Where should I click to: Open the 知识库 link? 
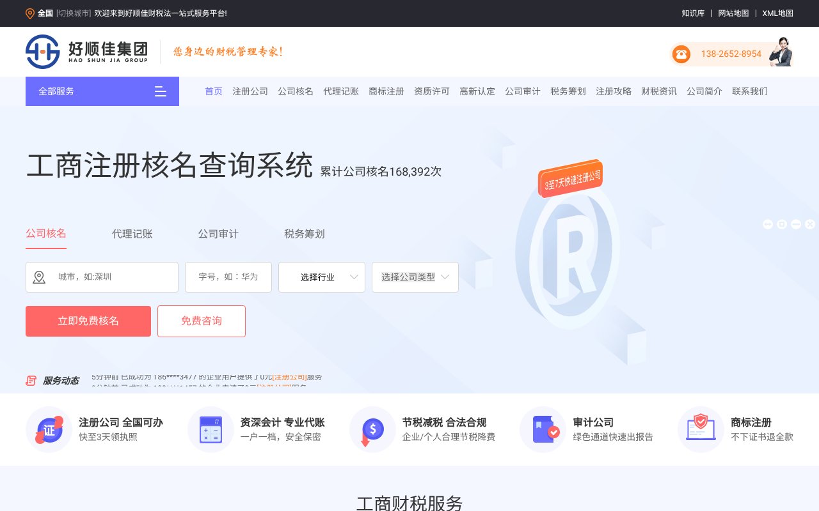693,13
